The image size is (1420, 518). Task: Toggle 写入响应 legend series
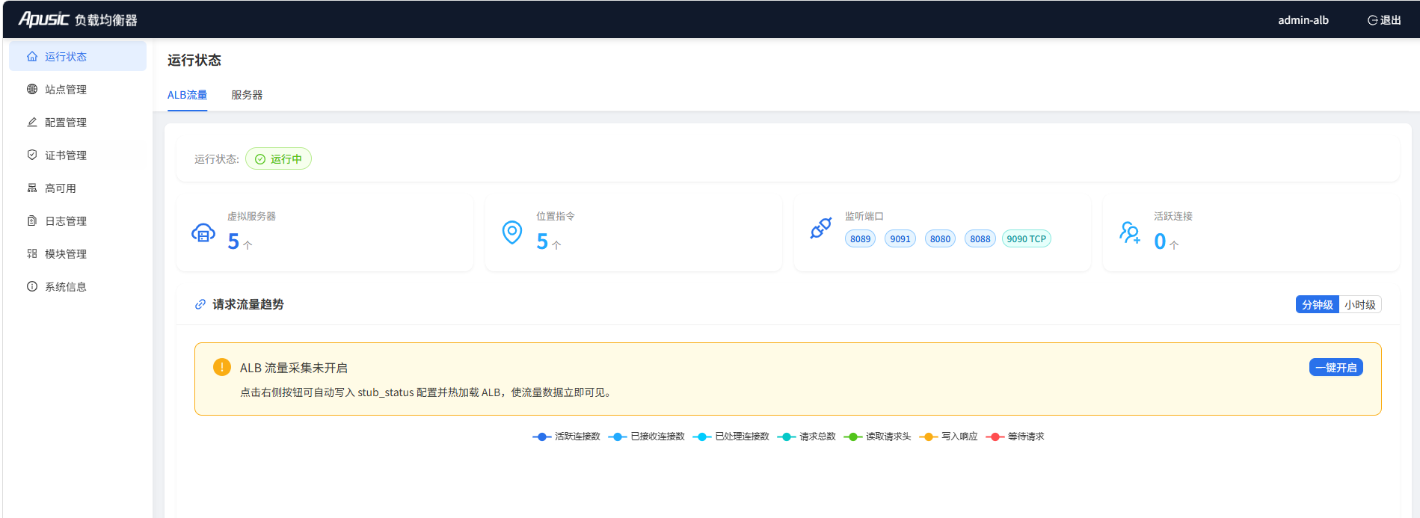tap(949, 437)
